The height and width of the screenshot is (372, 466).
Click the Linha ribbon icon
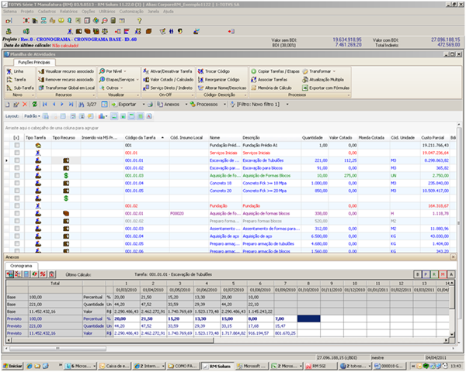(x=9, y=71)
